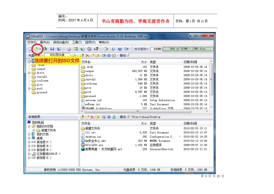
Task: Click the Open CD/DVD toolbar icon
Action: 46,49
